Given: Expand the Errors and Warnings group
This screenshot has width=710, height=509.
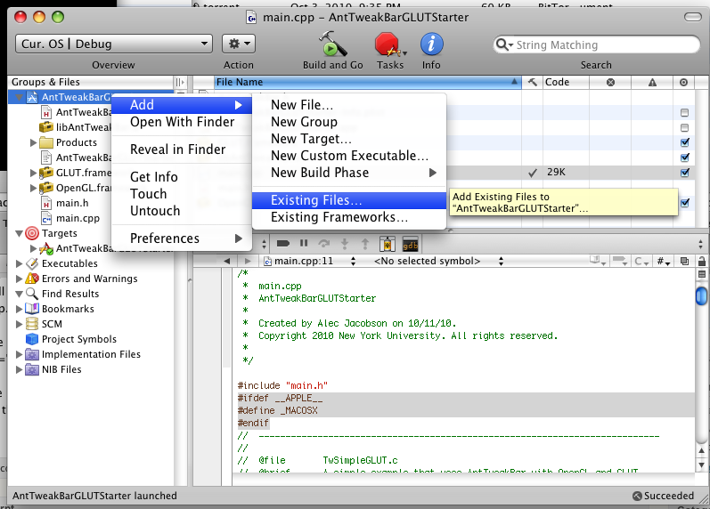Looking at the screenshot, I should pos(20,279).
